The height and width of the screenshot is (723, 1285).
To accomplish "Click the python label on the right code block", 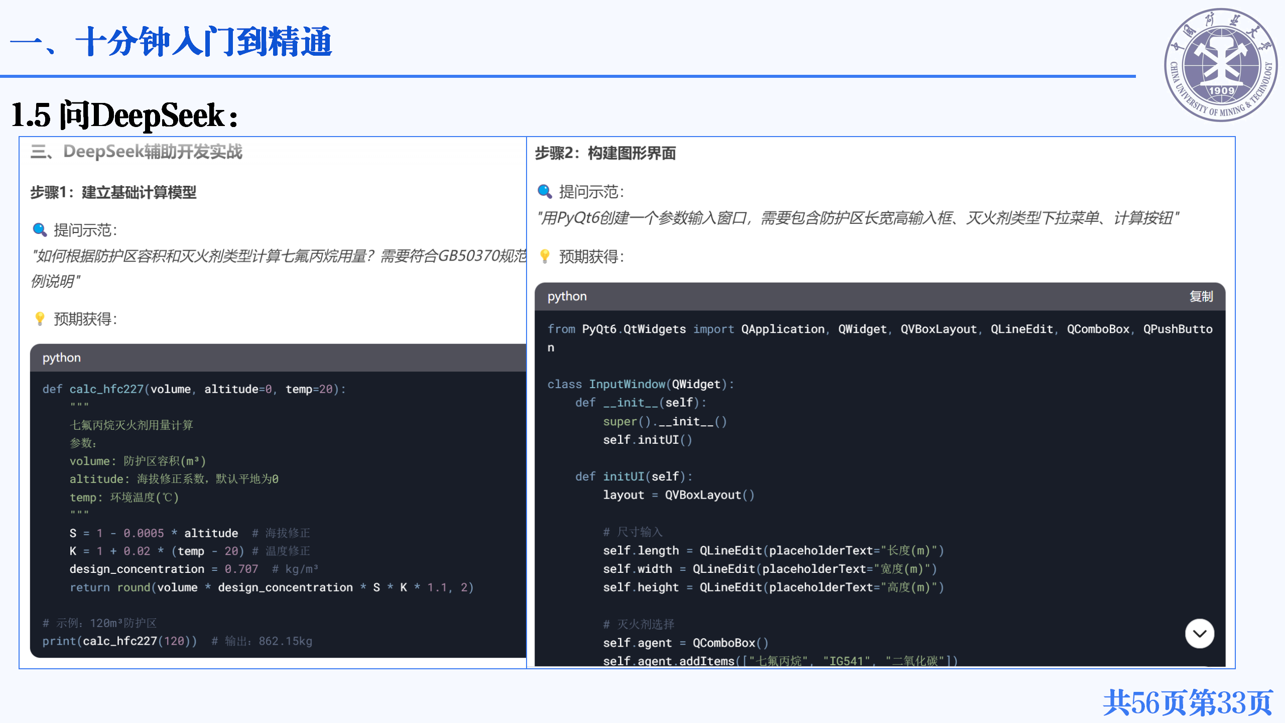I will tap(567, 296).
